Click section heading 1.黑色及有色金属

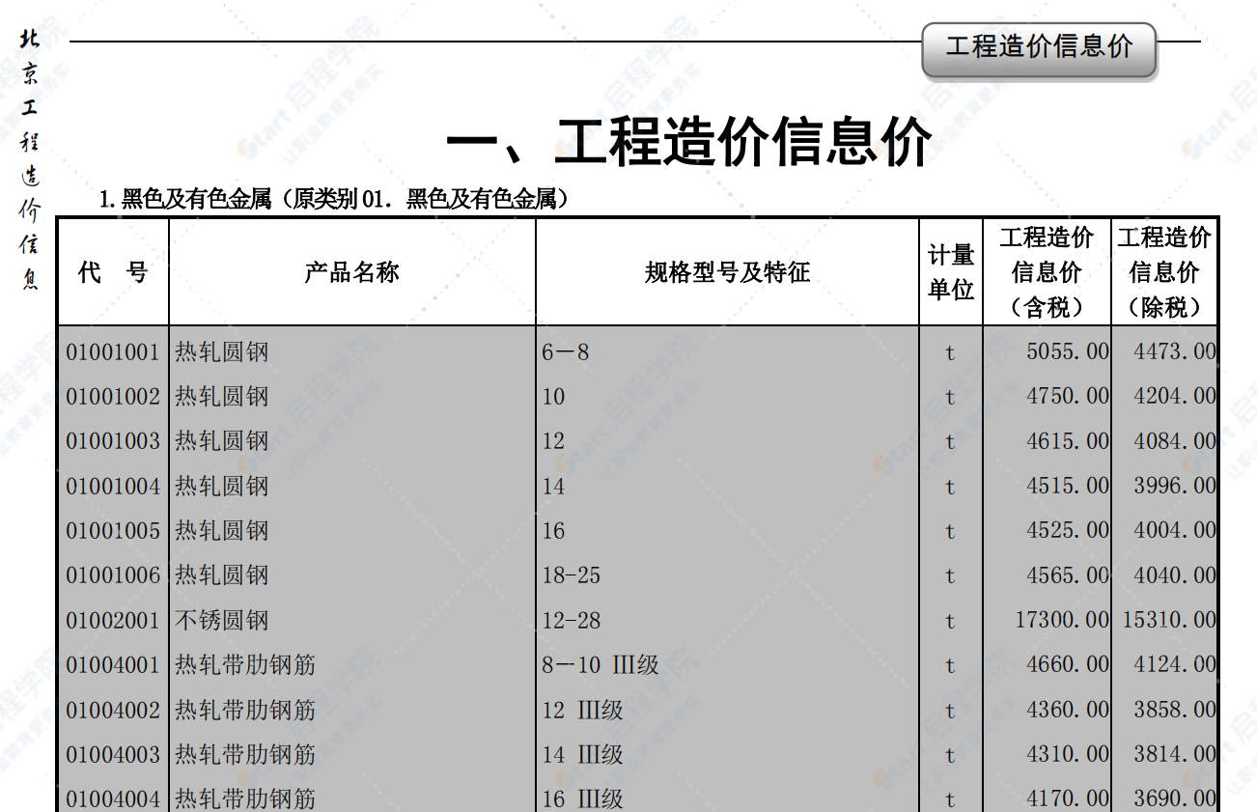[x=334, y=200]
